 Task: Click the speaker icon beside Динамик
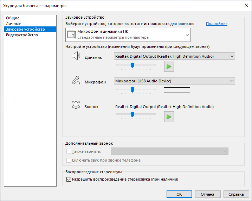coord(76,56)
